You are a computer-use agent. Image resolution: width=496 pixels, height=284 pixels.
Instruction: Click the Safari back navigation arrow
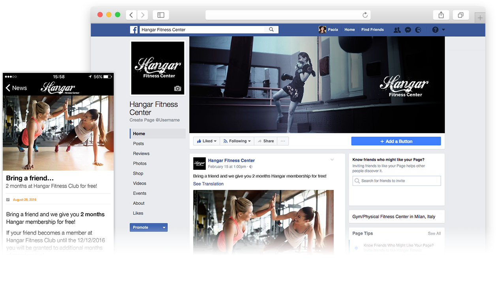132,15
